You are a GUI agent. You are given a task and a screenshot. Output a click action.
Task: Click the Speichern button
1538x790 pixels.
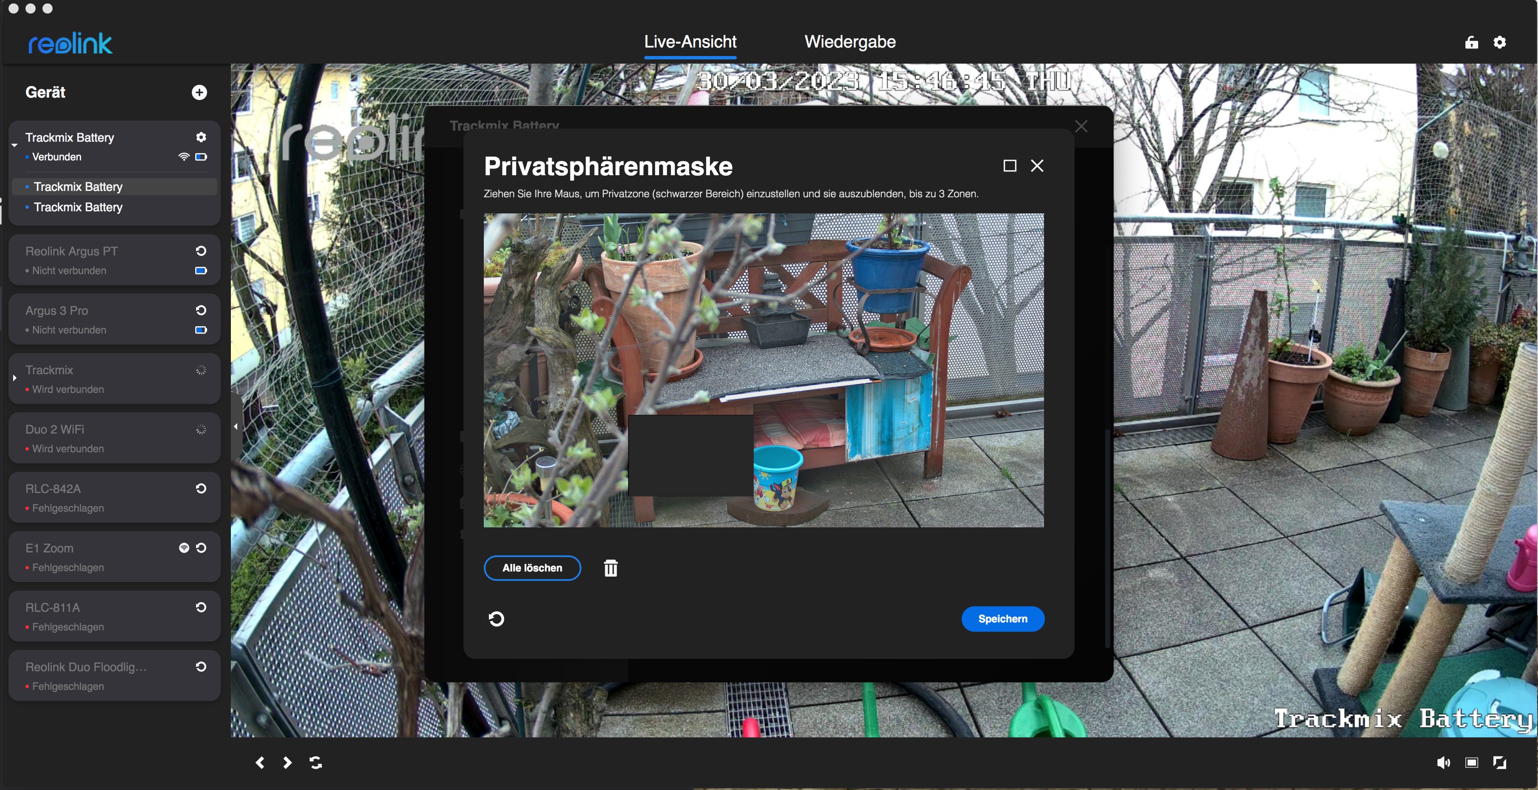(1002, 619)
